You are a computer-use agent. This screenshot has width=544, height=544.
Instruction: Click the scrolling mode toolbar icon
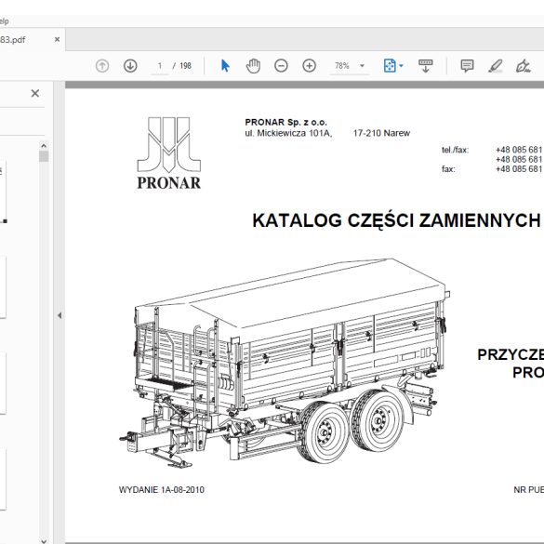[425, 66]
